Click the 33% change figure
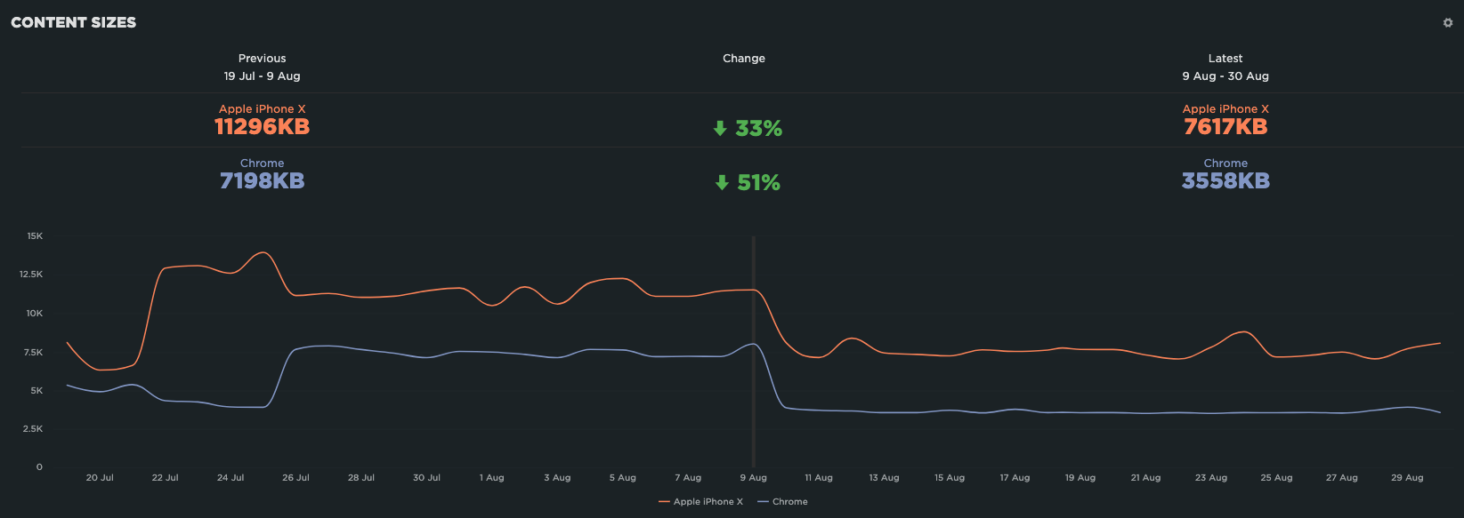The image size is (1464, 518). tap(758, 129)
